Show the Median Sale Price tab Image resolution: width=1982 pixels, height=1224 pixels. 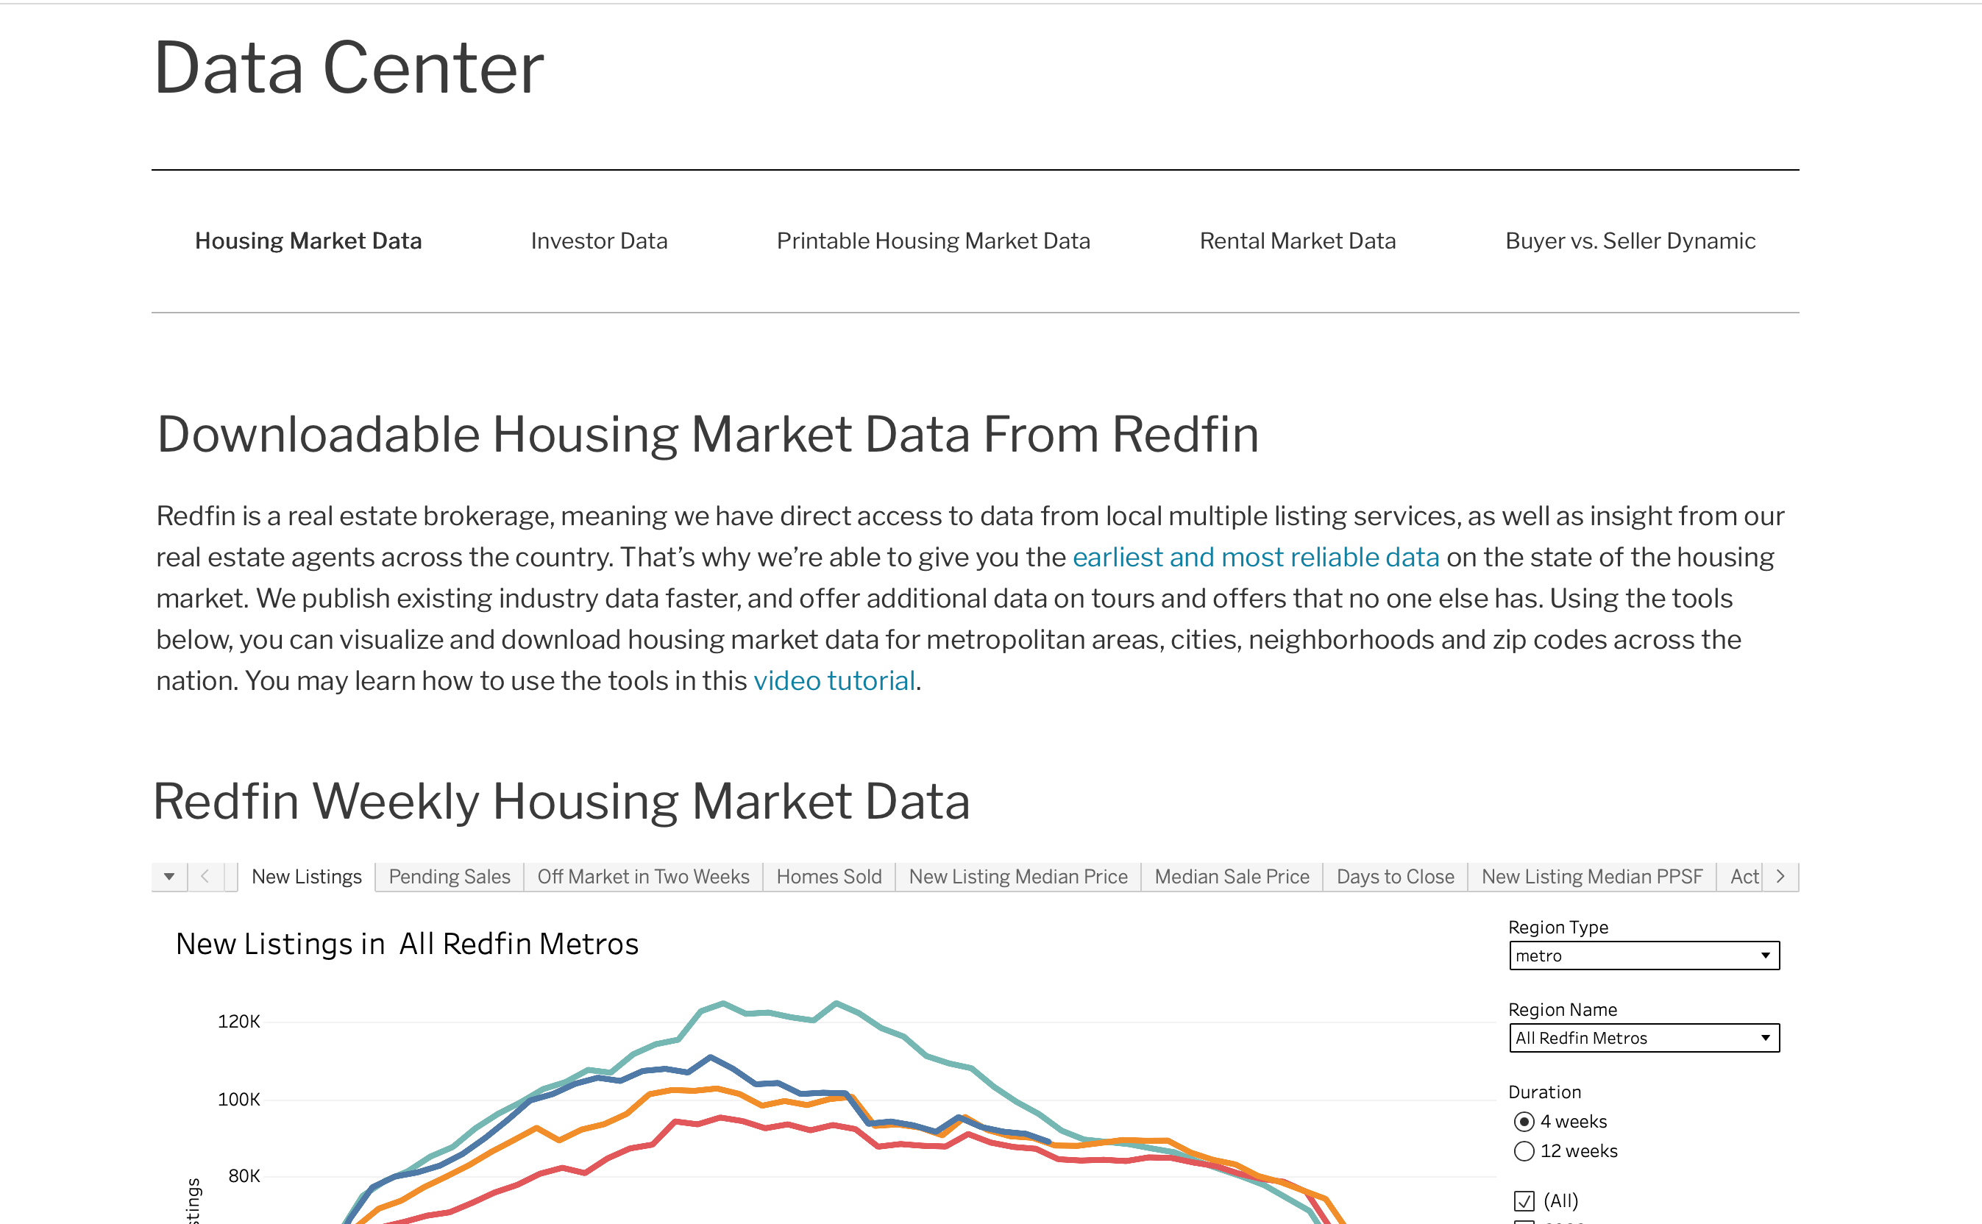tap(1231, 877)
